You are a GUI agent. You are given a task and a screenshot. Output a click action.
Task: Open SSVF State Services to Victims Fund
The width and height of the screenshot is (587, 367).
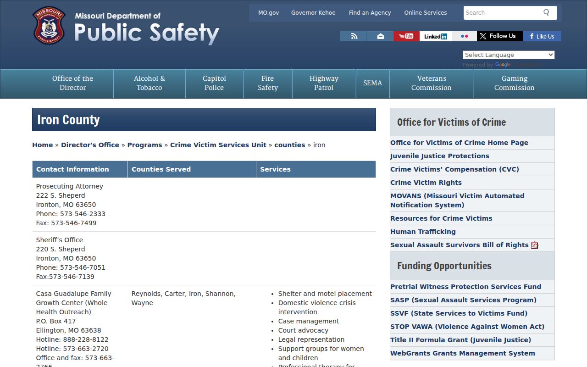(459, 313)
